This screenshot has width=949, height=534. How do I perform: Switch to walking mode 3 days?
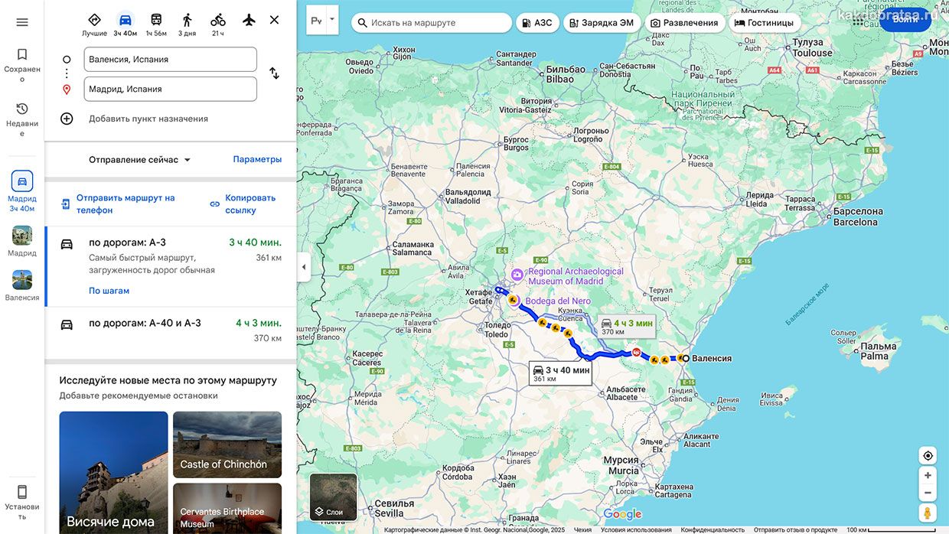tap(187, 24)
